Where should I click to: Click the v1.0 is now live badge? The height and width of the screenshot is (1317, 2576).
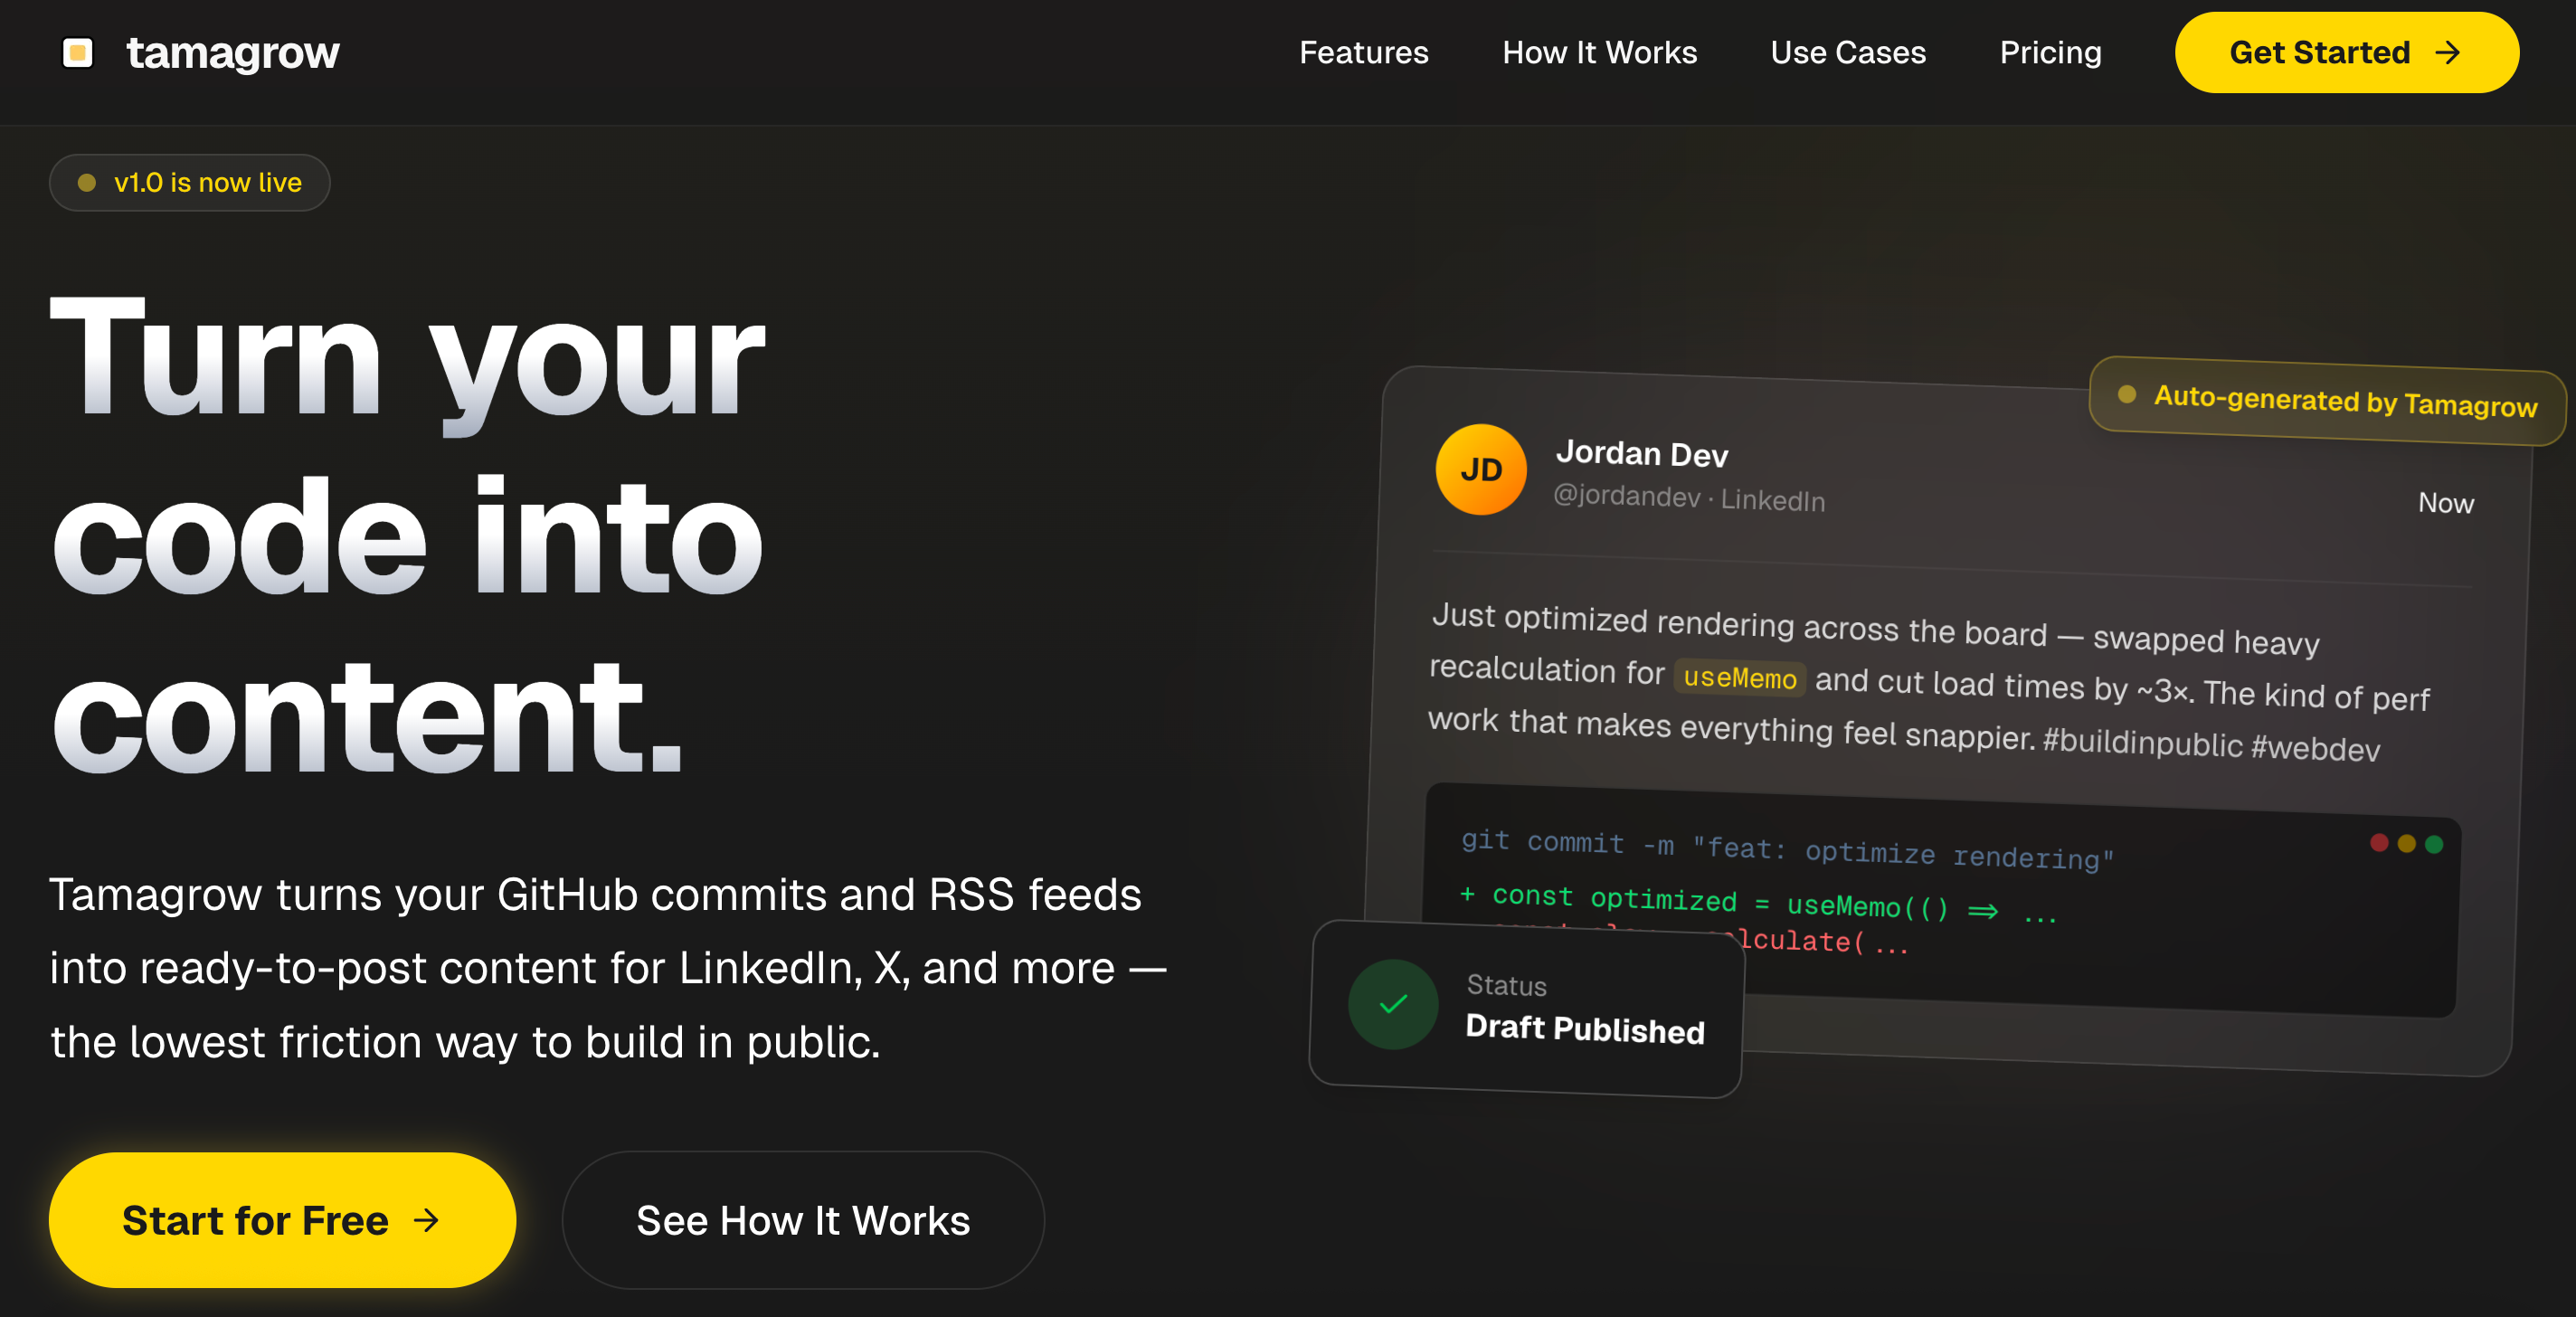pyautogui.click(x=190, y=182)
